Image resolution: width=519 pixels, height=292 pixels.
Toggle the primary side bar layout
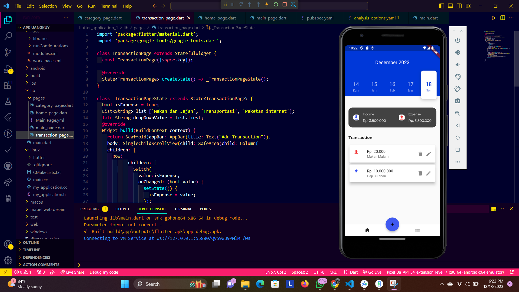pos(442,6)
